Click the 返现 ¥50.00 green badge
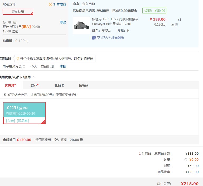Screen dimensions: 203x186 tap(154, 11)
